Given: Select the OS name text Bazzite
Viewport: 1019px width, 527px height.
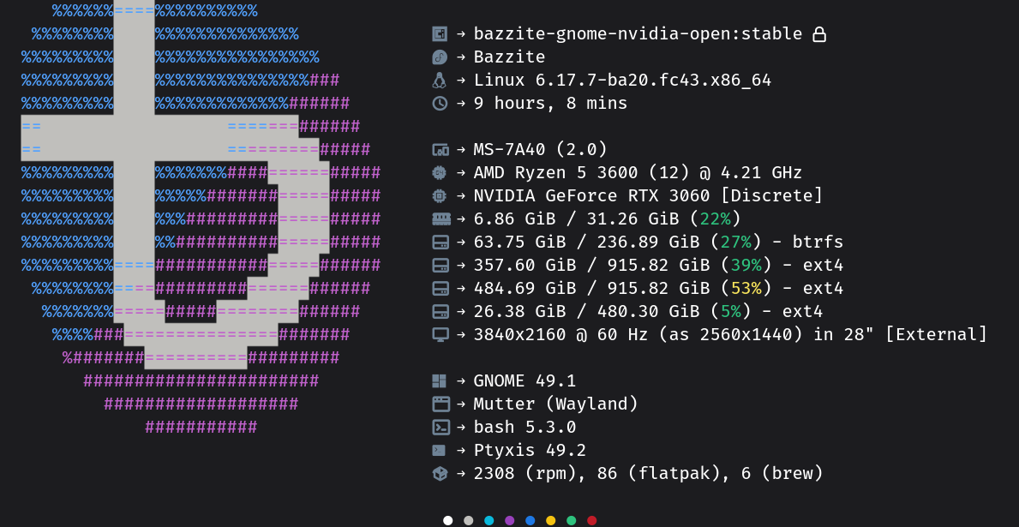Looking at the screenshot, I should pyautogui.click(x=509, y=57).
